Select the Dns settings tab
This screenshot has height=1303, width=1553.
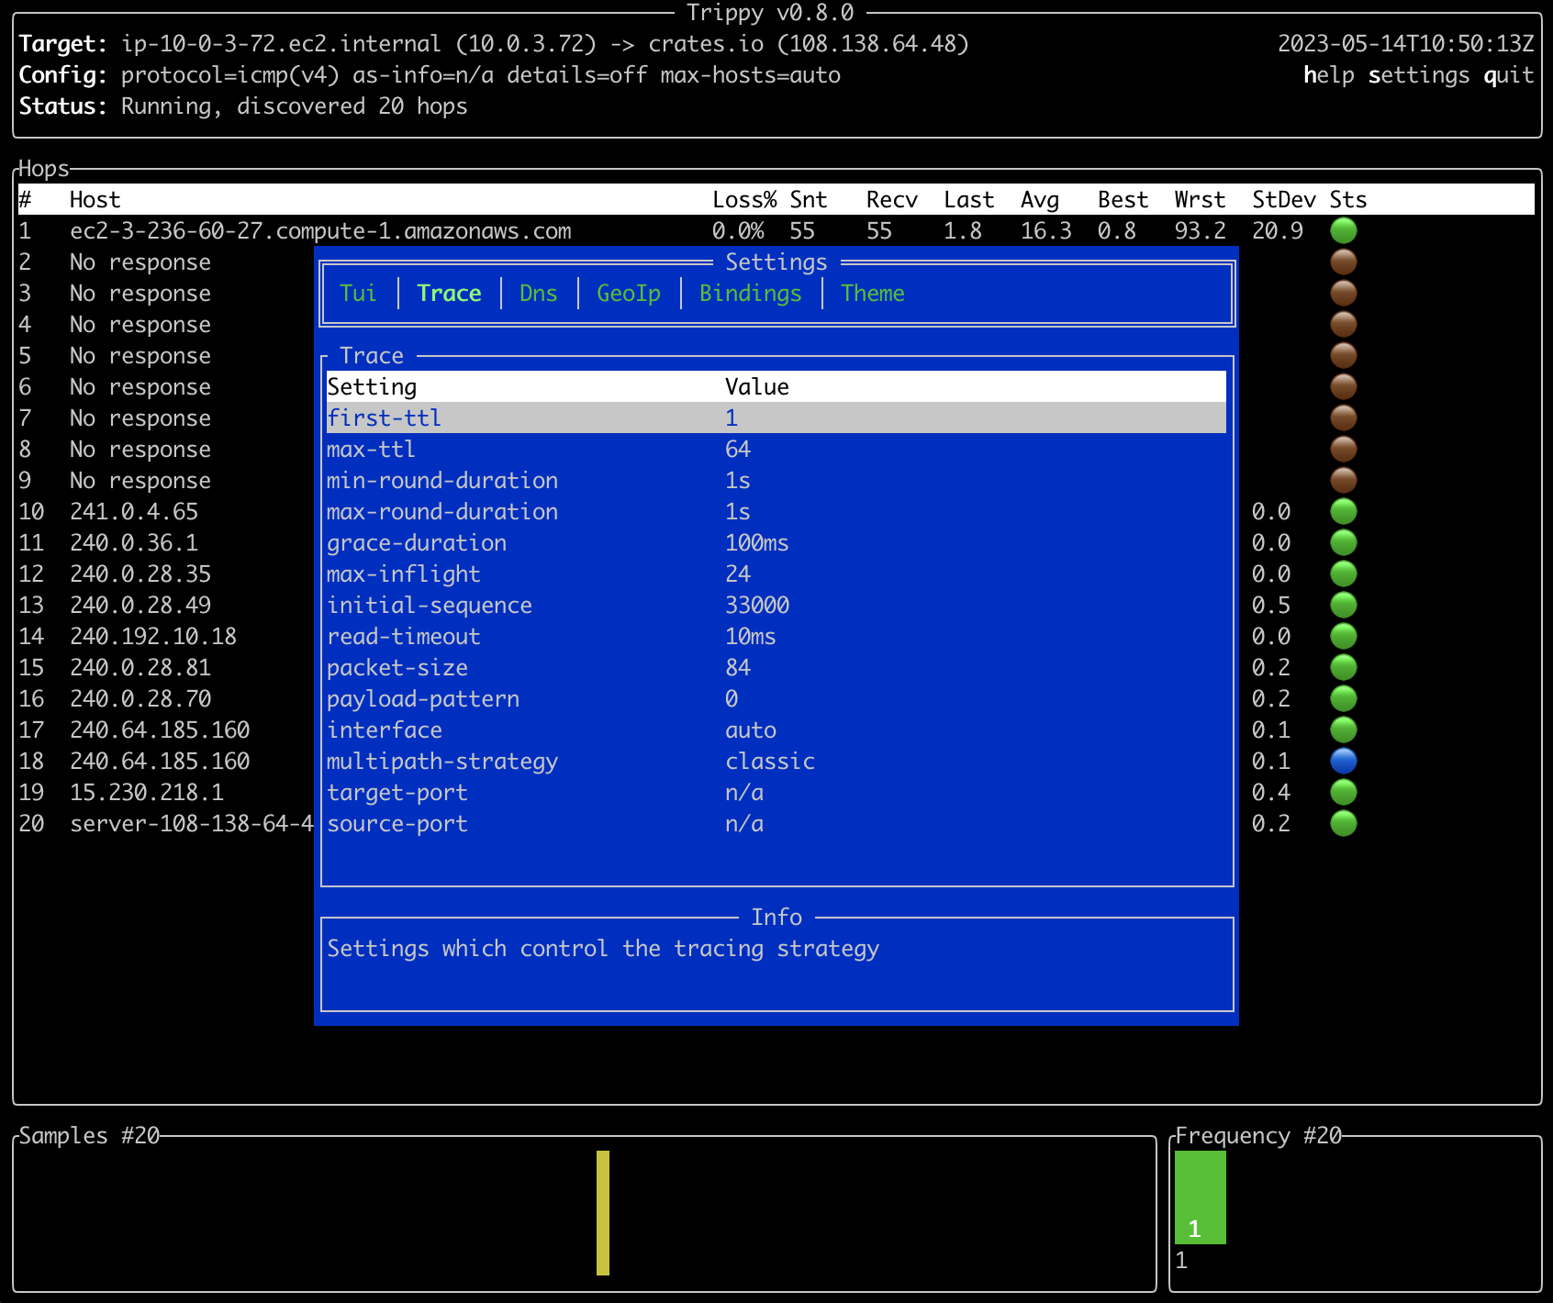pos(538,293)
